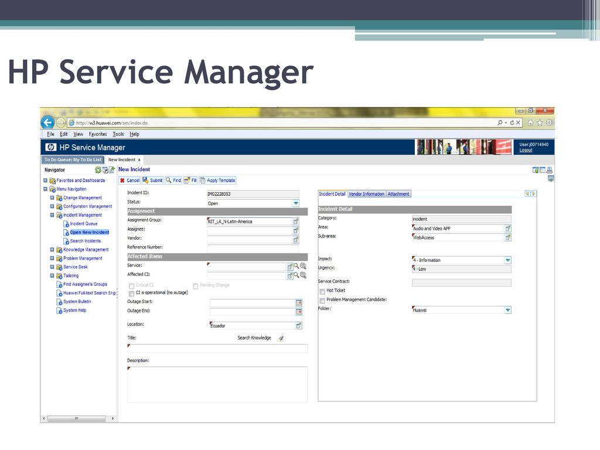This screenshot has height=450, width=600.
Task: Open the File menu
Action: coord(50,134)
